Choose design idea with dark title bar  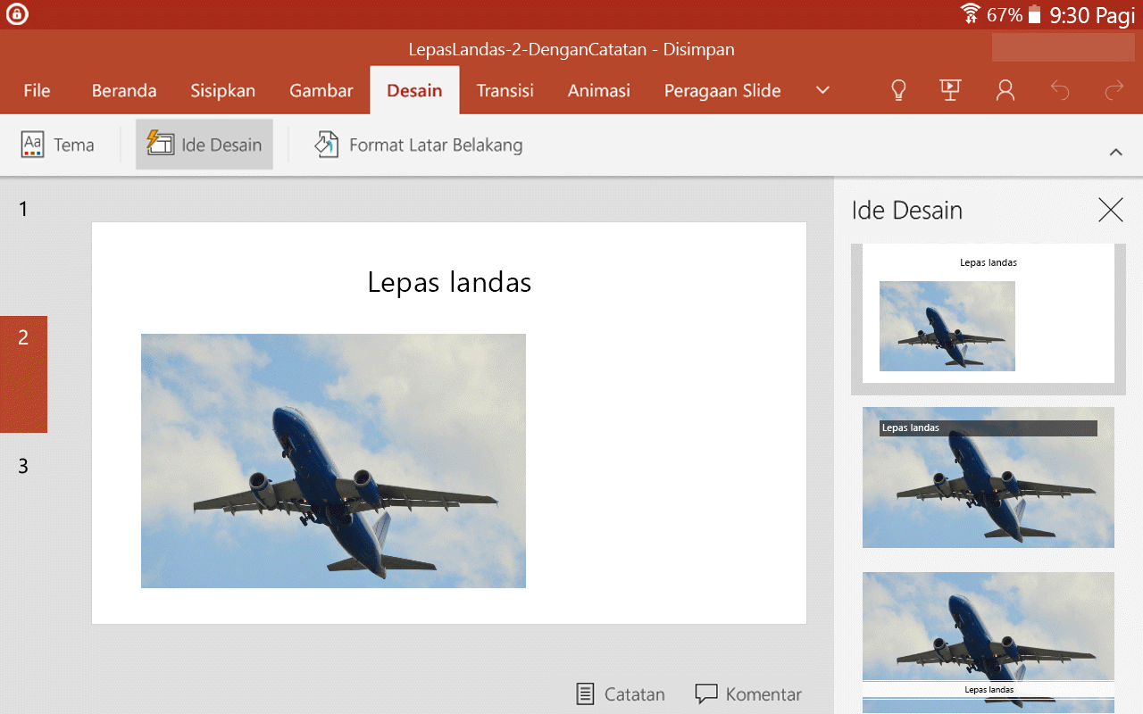989,477
